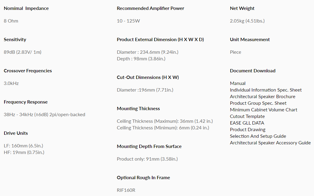The height and width of the screenshot is (196, 314).
Task: Download the Cutout Template document
Action: [247, 116]
